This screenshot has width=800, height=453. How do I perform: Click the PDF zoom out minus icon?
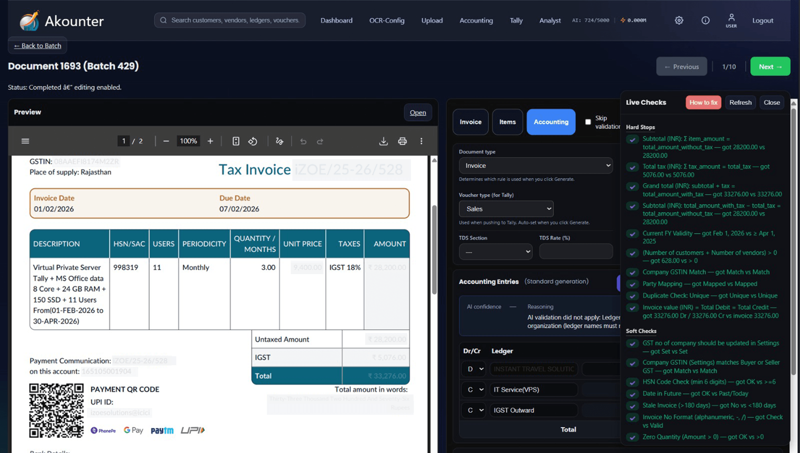tap(166, 141)
